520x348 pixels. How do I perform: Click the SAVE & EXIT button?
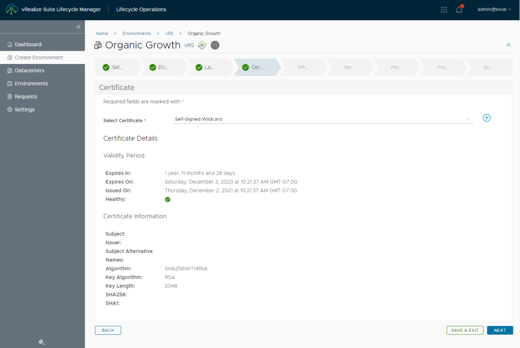[465, 330]
